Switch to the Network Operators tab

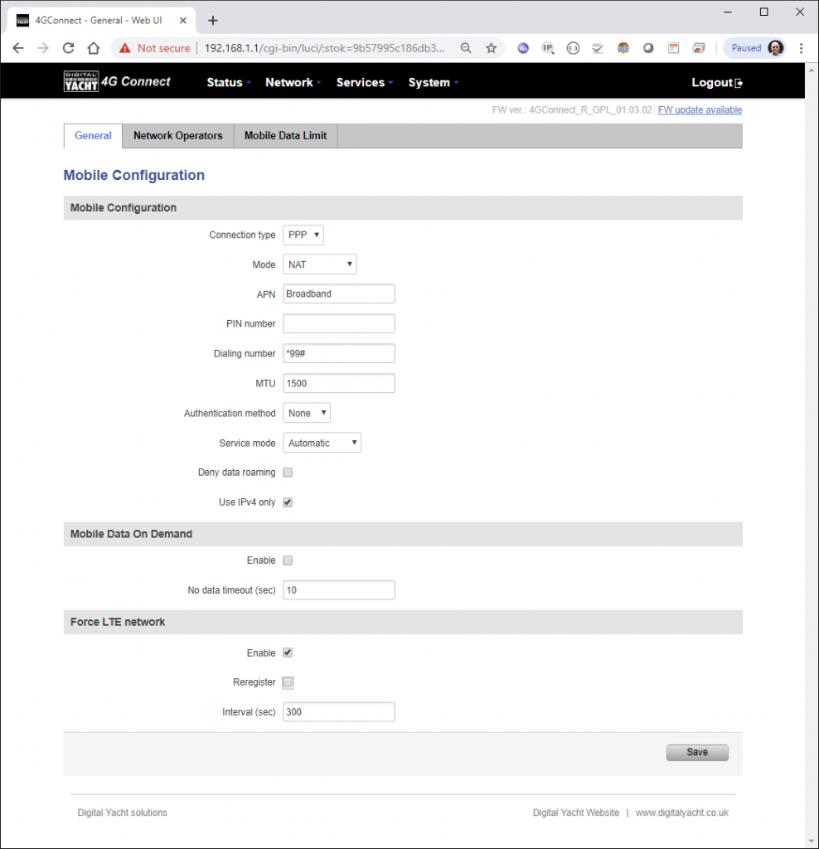pos(177,136)
